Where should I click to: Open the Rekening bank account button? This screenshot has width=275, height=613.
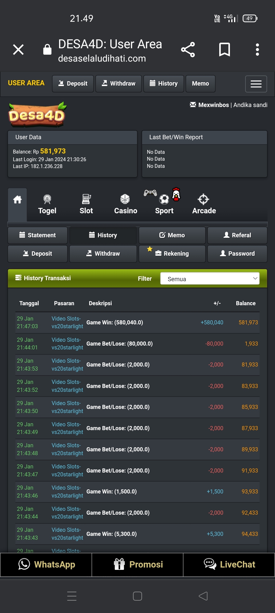[172, 254]
